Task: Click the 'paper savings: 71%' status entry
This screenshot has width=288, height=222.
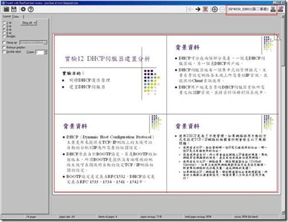Action: tap(151, 217)
